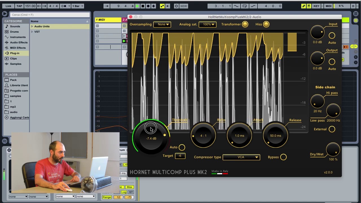Stop playback with the transport Stop button
This screenshot has width=361, height=203.
pos(143,6)
